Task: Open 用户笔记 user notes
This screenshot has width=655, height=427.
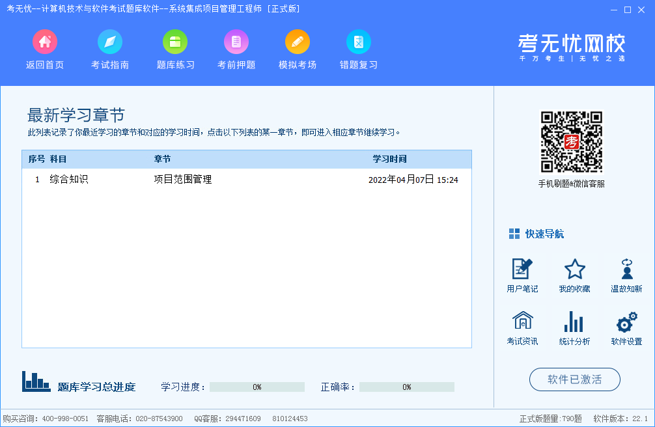Action: [x=522, y=269]
